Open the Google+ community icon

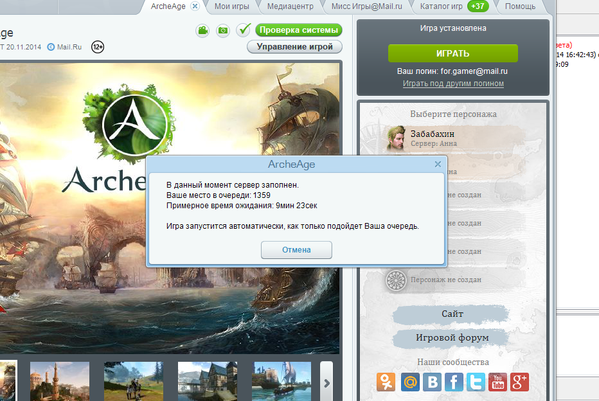coord(519,382)
